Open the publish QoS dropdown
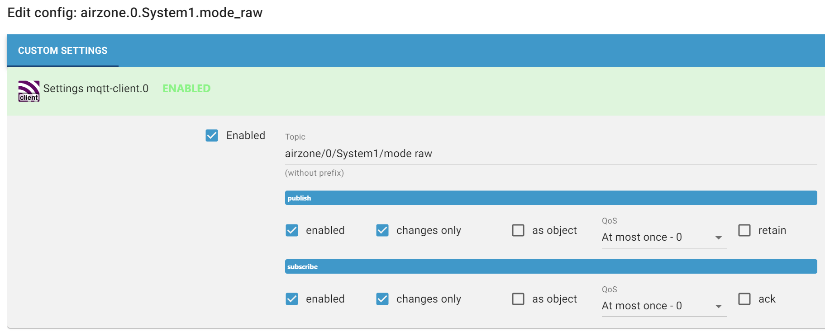Screen dimensions: 825x331 664,237
